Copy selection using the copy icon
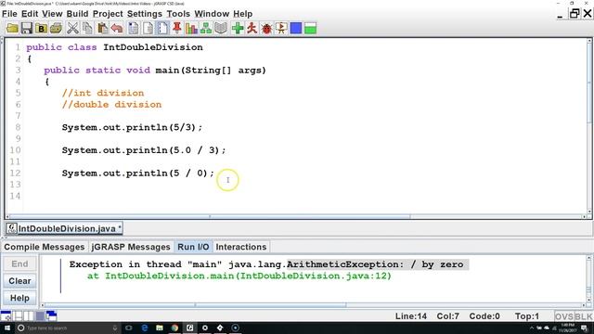The height and width of the screenshot is (334, 594). click(87, 29)
